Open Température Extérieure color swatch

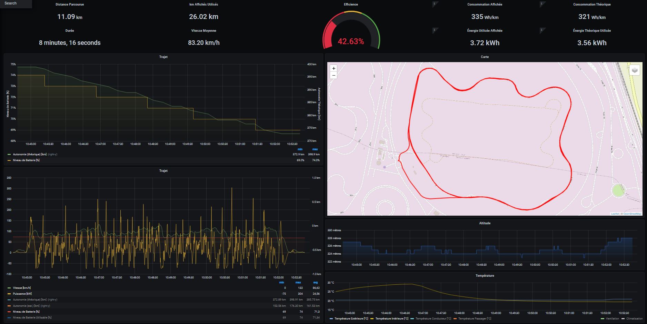(x=331, y=318)
